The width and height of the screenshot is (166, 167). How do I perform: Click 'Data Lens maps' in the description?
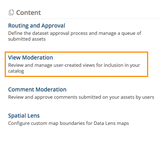[x=111, y=123]
